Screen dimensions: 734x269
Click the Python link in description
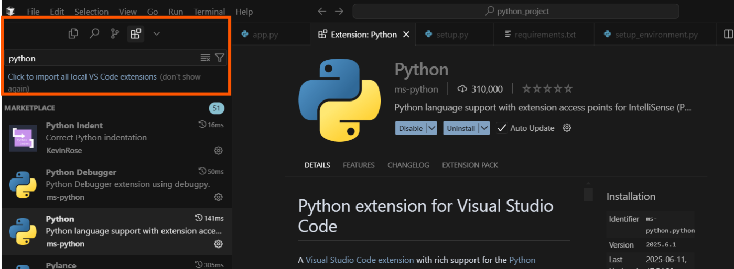tap(522, 260)
